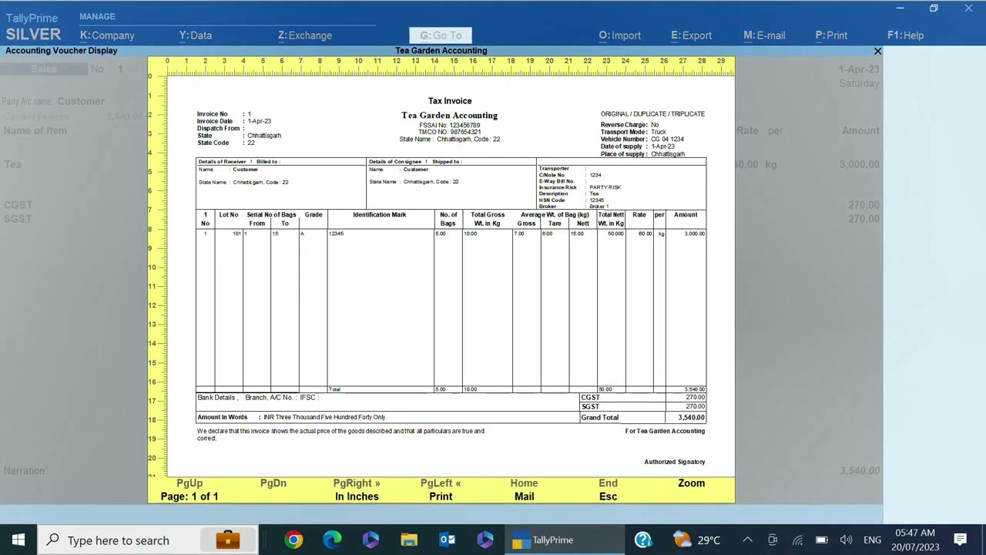The width and height of the screenshot is (986, 555).
Task: Open the Y: Data menu
Action: click(196, 35)
